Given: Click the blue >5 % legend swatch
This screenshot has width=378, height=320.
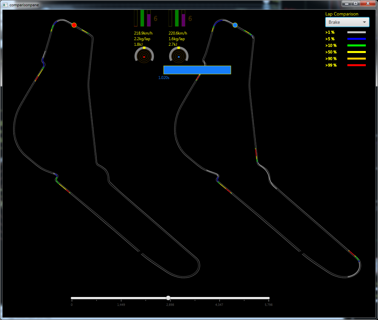Looking at the screenshot, I should [x=357, y=39].
